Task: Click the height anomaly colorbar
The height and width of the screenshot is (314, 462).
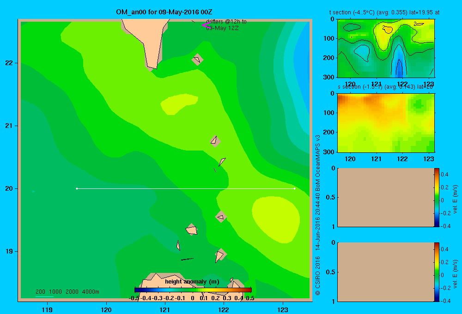Action: click(193, 290)
